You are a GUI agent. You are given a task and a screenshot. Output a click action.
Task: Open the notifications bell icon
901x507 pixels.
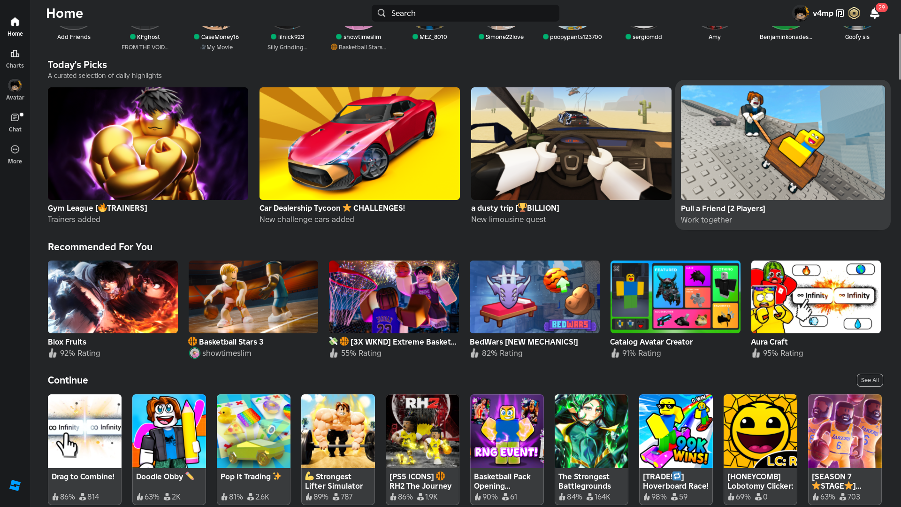[874, 13]
